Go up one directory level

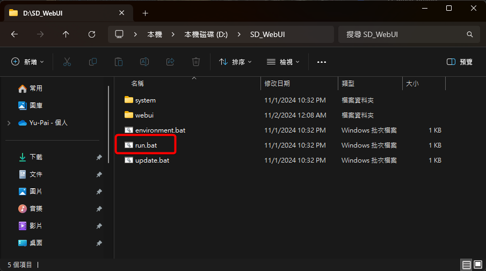(x=66, y=34)
